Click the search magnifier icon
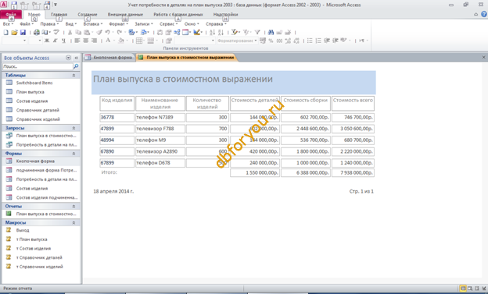488x294 pixels. [x=76, y=66]
